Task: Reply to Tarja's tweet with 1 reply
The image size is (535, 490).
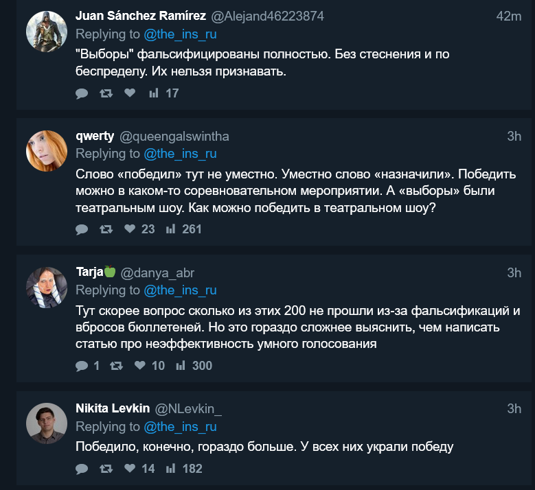Action: point(87,366)
